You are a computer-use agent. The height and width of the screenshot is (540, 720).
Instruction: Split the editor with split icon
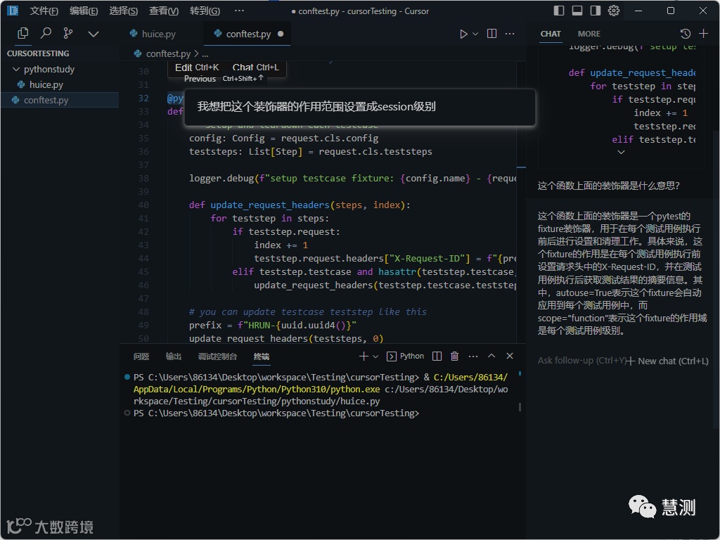pos(491,34)
